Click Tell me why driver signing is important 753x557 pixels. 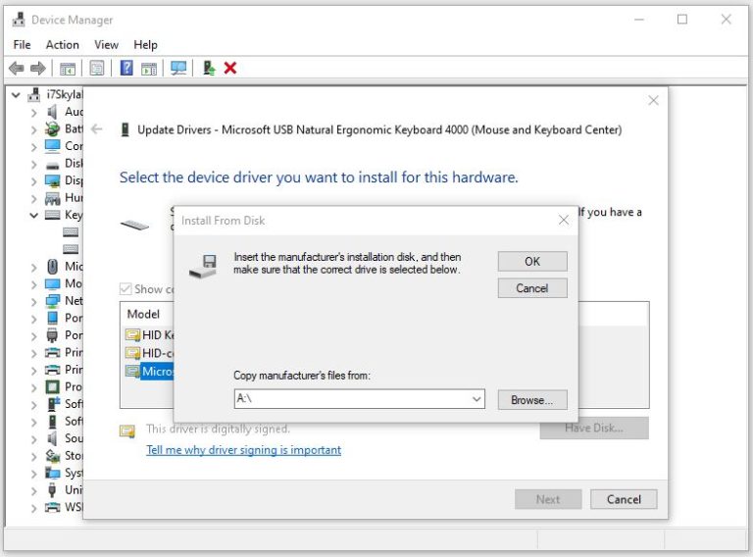[243, 450]
